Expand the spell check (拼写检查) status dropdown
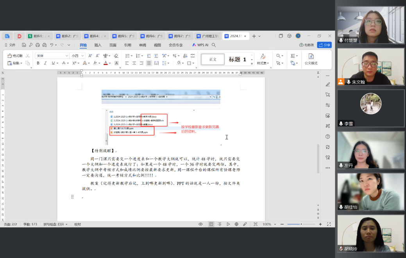The width and height of the screenshot is (406, 258). (x=55, y=224)
